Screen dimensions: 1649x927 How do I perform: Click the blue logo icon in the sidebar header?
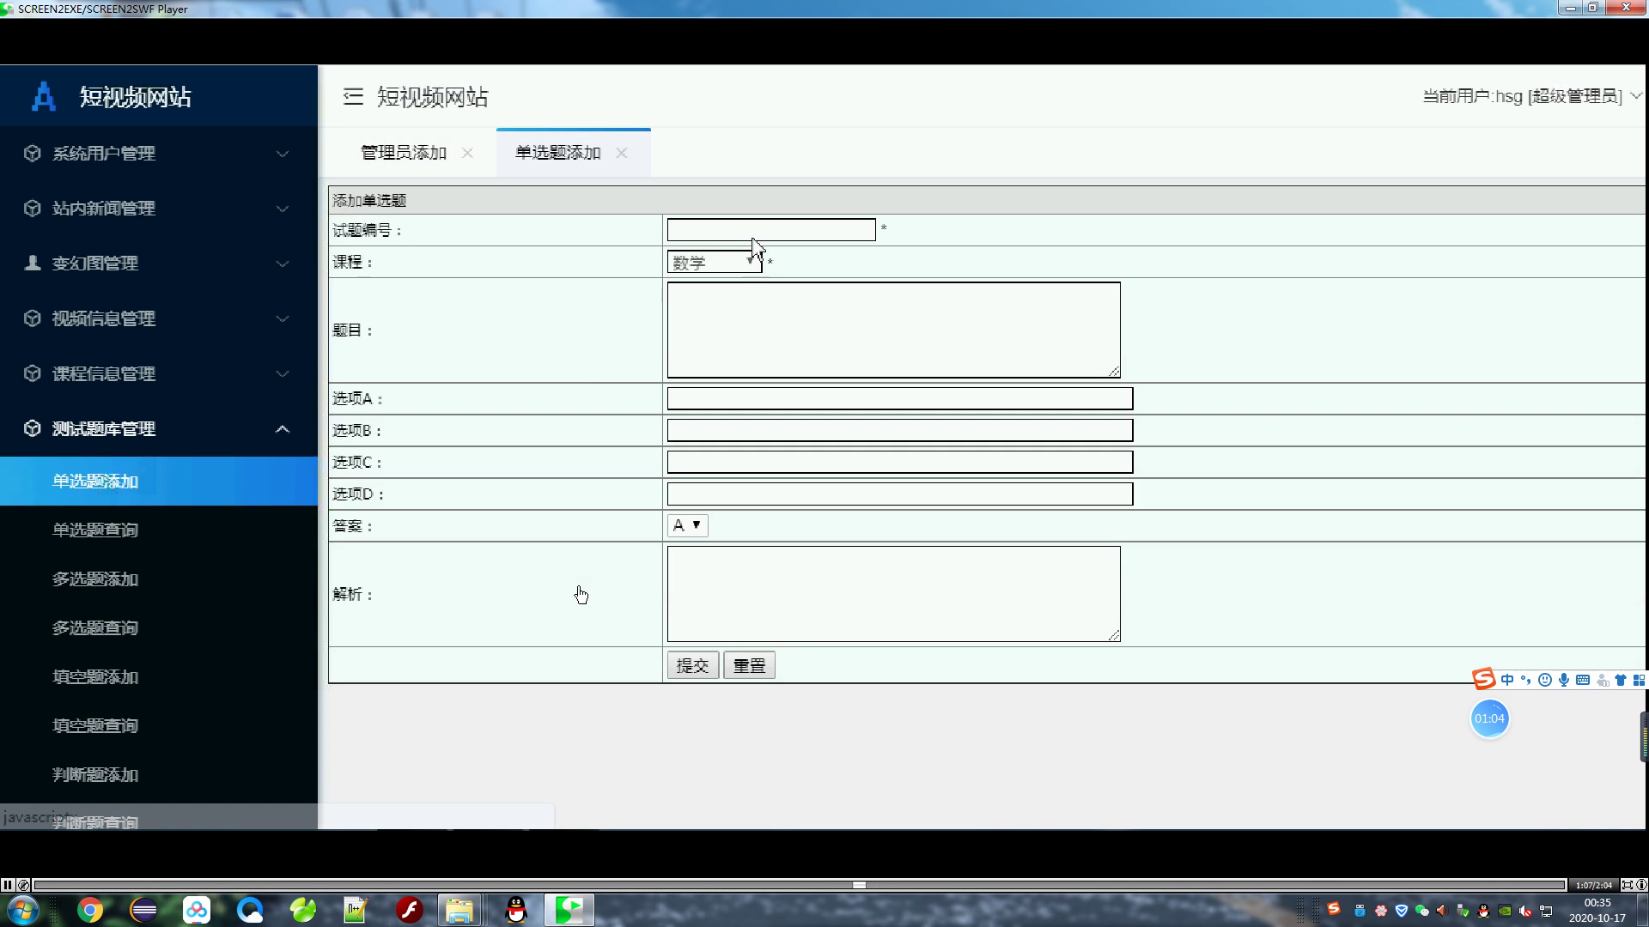coord(44,96)
